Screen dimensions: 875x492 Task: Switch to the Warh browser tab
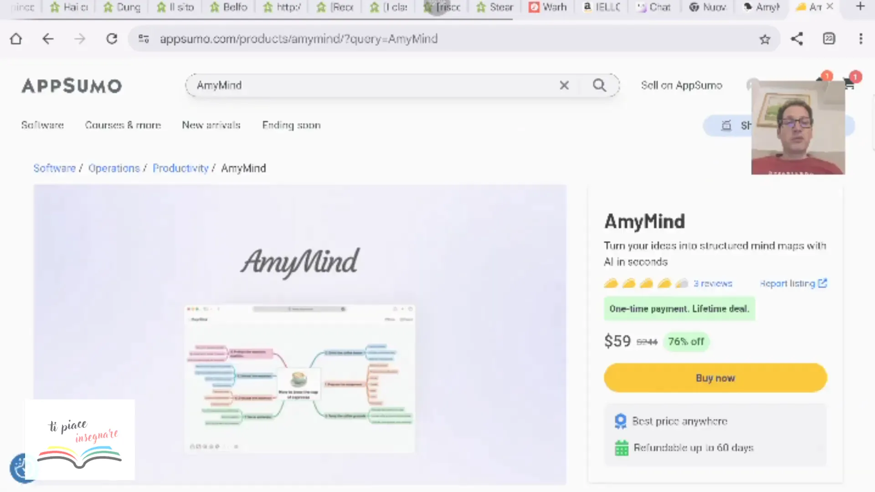(x=548, y=7)
